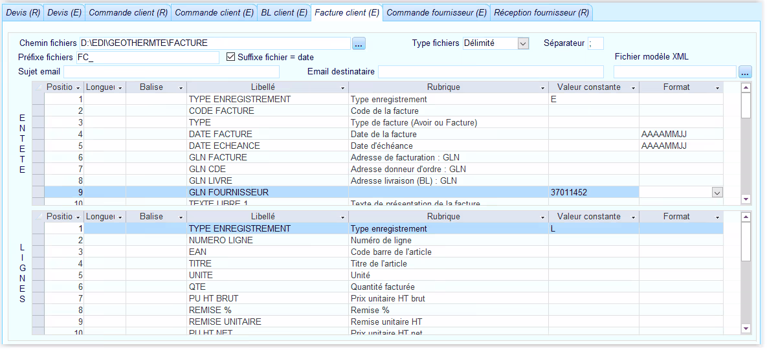The width and height of the screenshot is (767, 350).
Task: Select the REMISE UNITAIRE cell
Action: (267, 322)
